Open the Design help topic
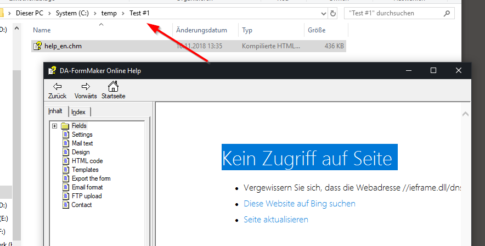 click(x=81, y=152)
